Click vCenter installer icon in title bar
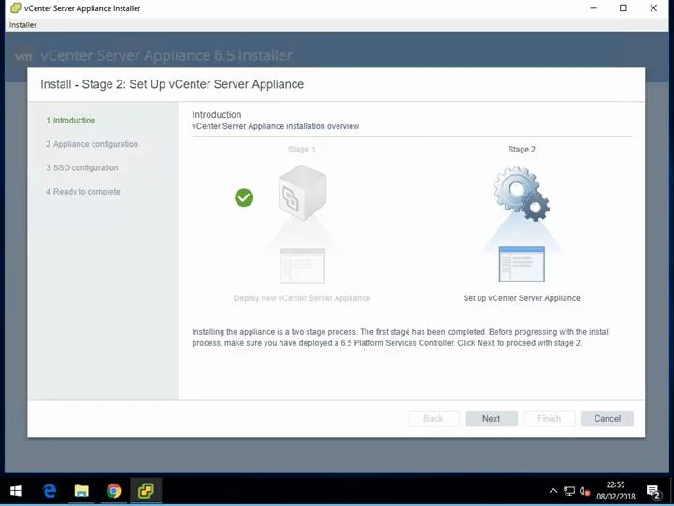This screenshot has height=506, width=674. tap(16, 8)
